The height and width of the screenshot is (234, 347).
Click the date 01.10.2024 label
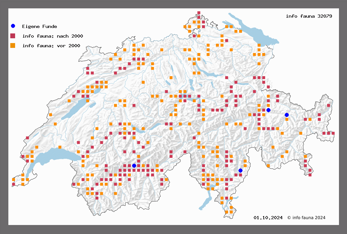[x=268, y=218]
